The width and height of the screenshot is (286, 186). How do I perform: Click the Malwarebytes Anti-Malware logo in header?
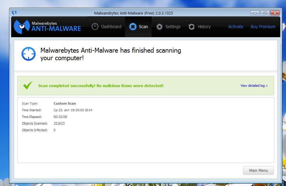click(47, 27)
